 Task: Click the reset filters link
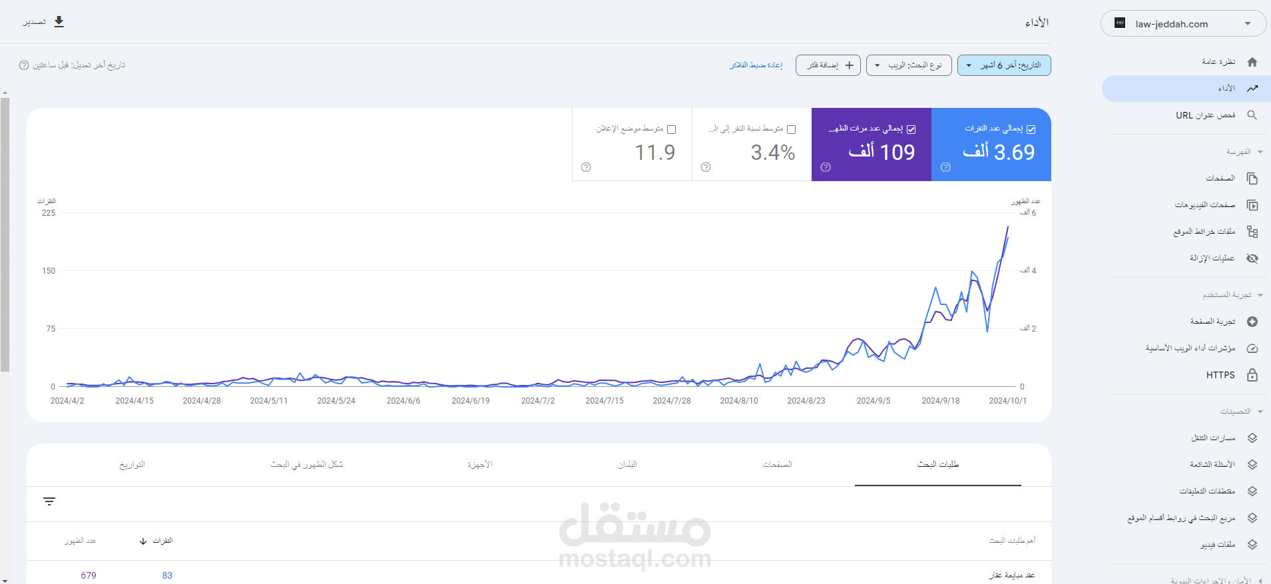756,65
